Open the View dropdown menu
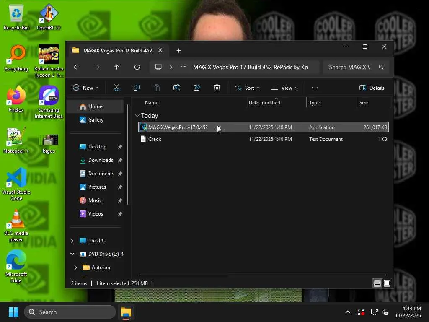The width and height of the screenshot is (429, 322). coord(284,88)
